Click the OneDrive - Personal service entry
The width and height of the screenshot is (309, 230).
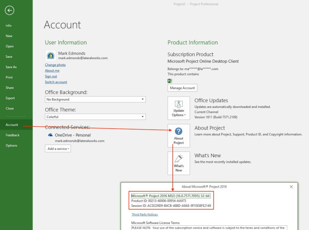click(x=73, y=135)
